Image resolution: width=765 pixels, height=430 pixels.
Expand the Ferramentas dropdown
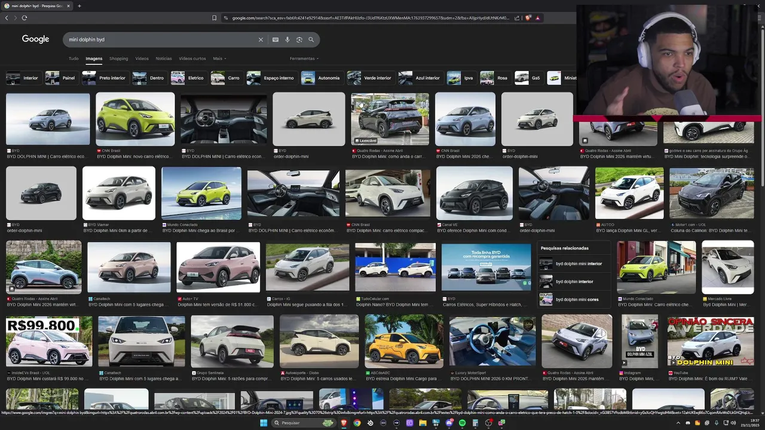304,59
